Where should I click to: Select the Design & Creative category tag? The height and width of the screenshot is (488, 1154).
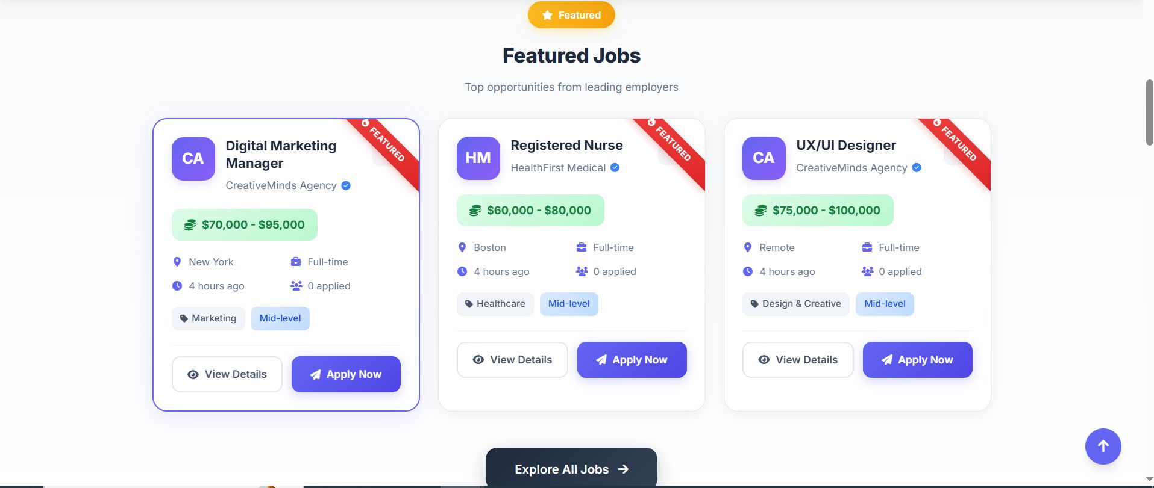coord(795,304)
